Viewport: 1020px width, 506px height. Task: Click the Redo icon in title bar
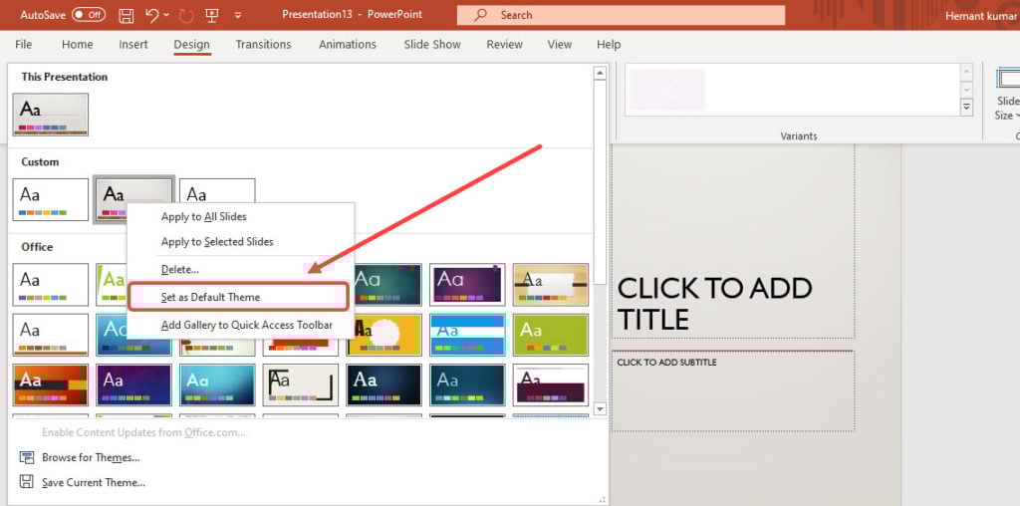[186, 15]
